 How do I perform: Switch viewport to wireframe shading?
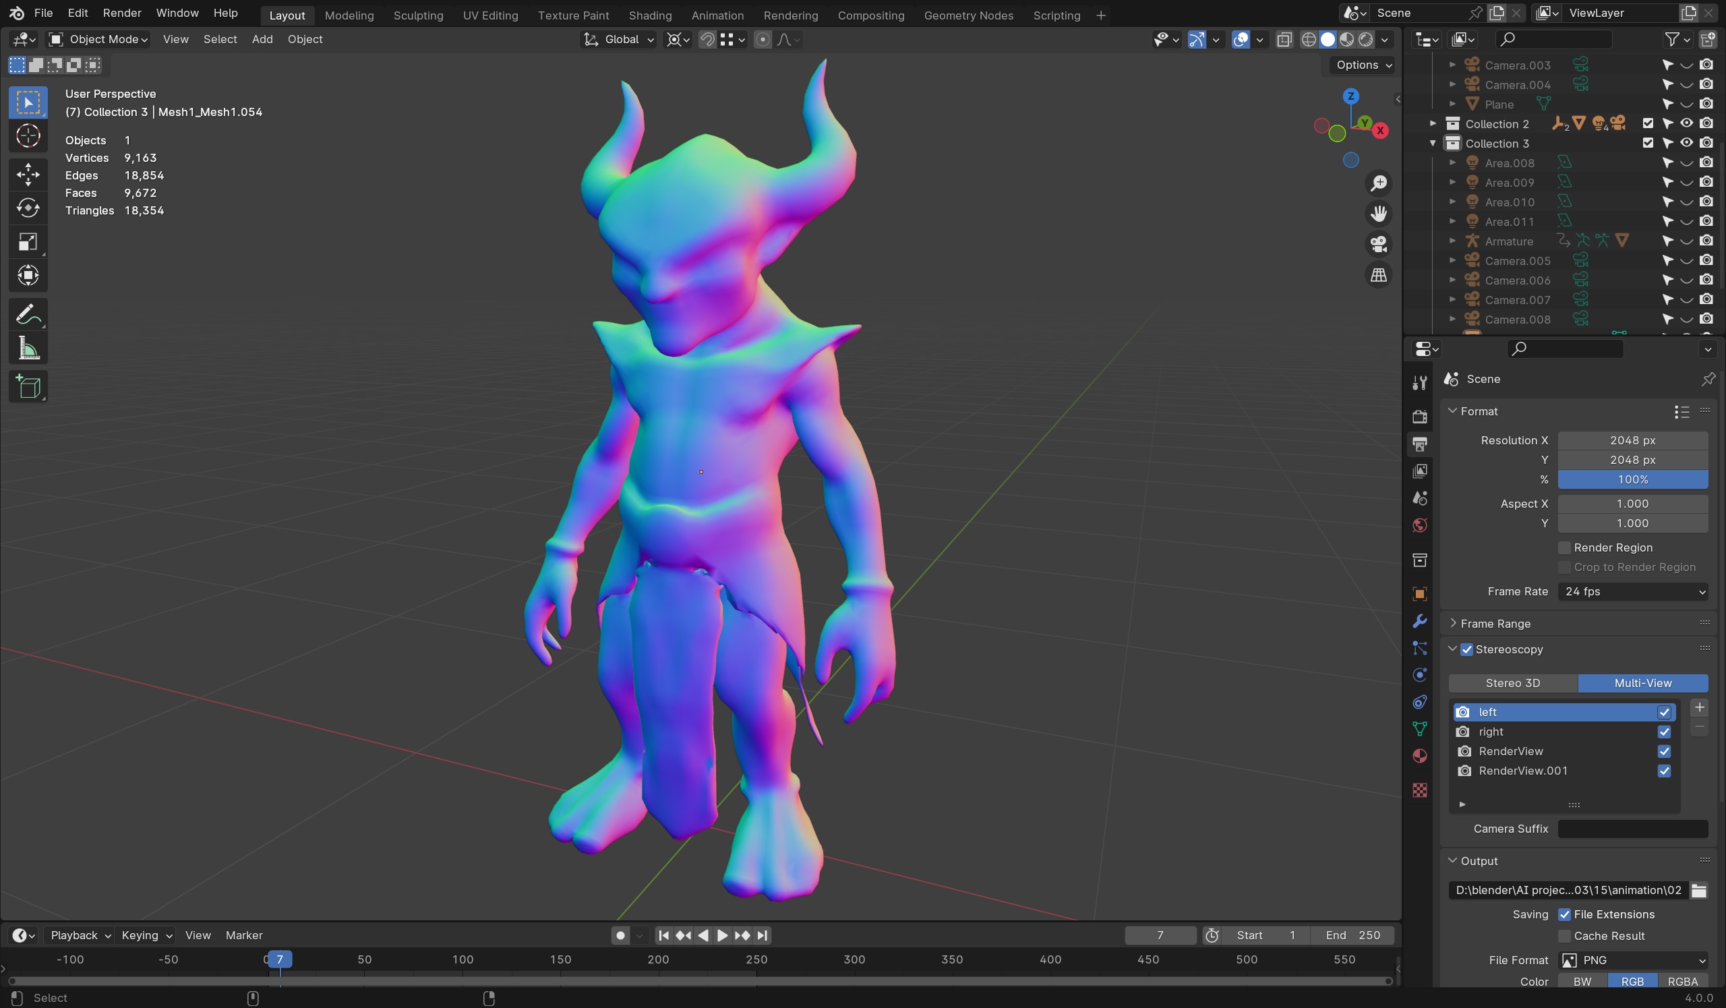1308,40
